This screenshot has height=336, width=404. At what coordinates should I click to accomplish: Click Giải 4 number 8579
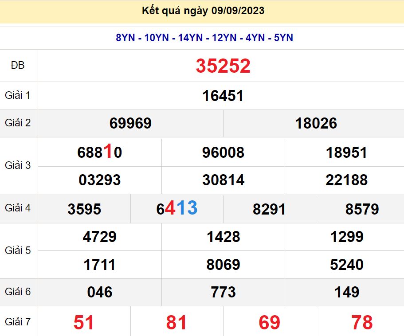click(x=362, y=209)
